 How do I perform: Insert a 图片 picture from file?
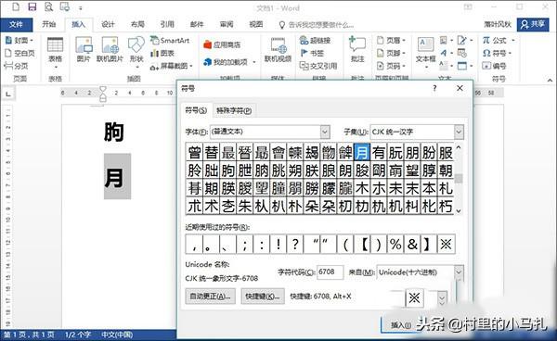(x=84, y=50)
